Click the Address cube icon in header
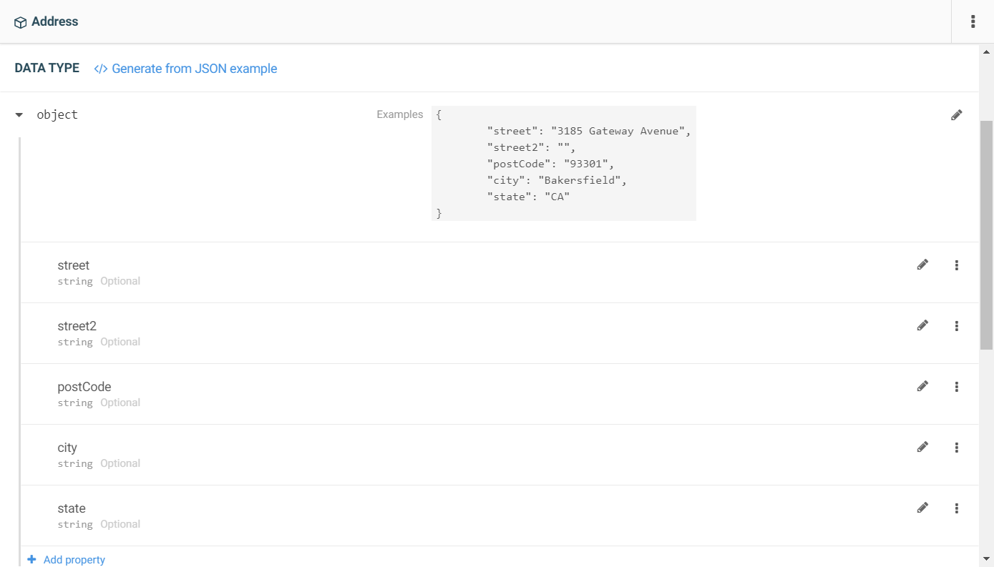 [x=20, y=22]
